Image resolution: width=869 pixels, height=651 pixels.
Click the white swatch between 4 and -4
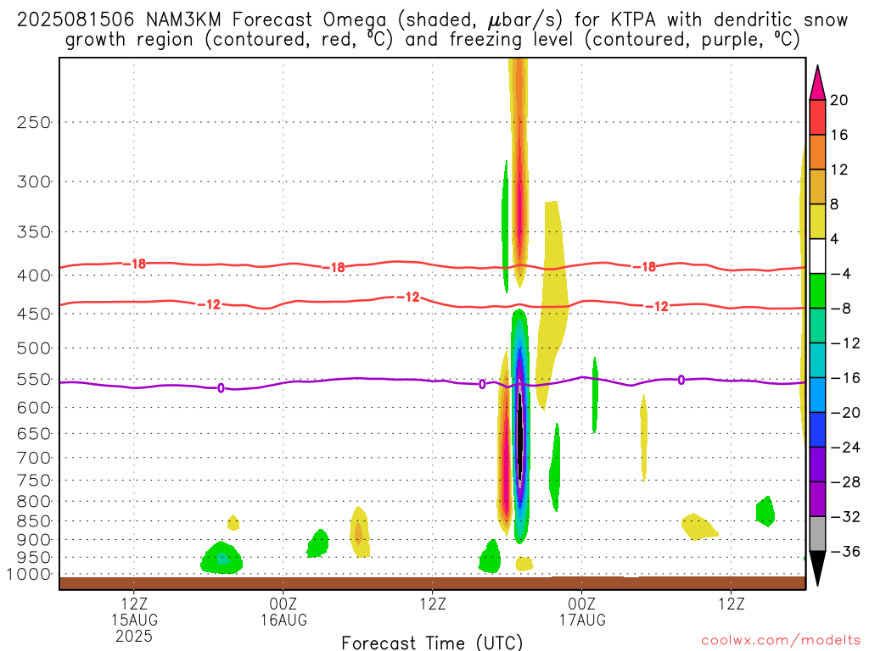click(817, 256)
